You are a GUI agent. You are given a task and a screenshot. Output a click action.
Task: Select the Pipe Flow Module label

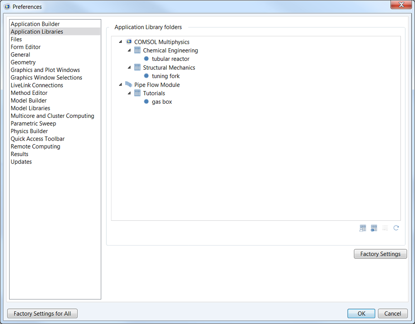tap(157, 85)
